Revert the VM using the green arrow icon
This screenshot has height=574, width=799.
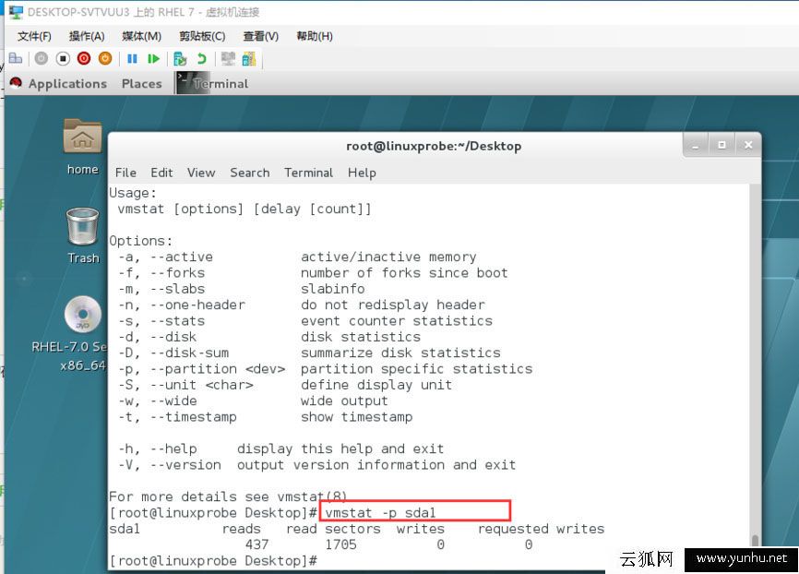coord(205,58)
